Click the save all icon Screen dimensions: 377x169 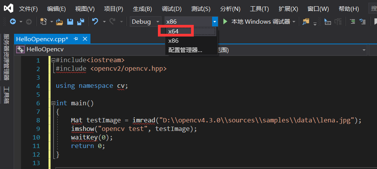(81, 22)
